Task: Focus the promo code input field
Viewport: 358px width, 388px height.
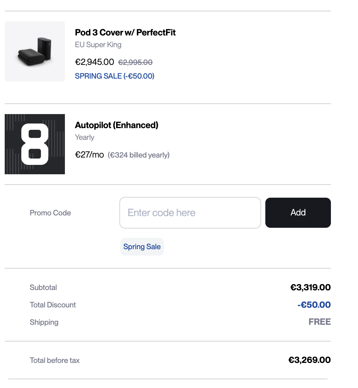Action: pyautogui.click(x=190, y=213)
